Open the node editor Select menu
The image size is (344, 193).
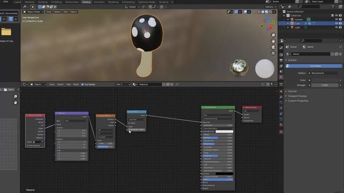60,84
